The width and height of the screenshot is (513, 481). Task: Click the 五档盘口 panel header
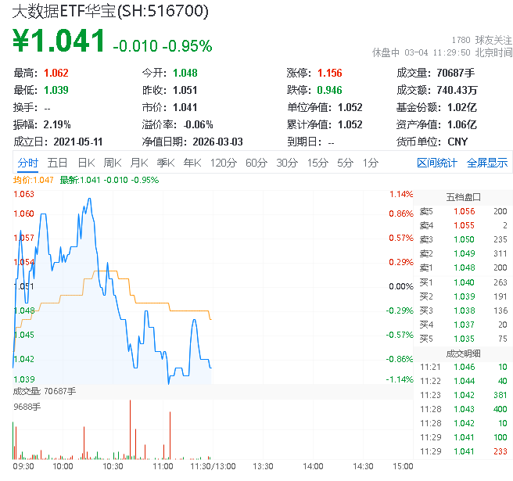[x=463, y=197]
